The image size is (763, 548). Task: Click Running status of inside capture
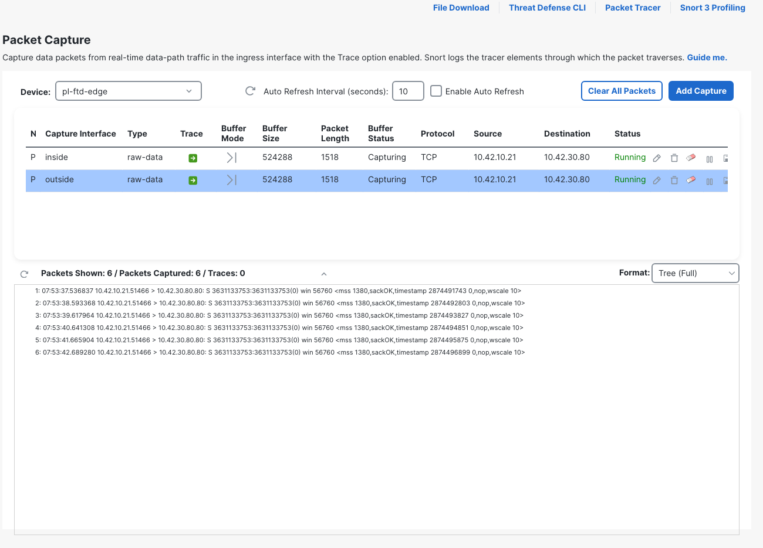(630, 157)
